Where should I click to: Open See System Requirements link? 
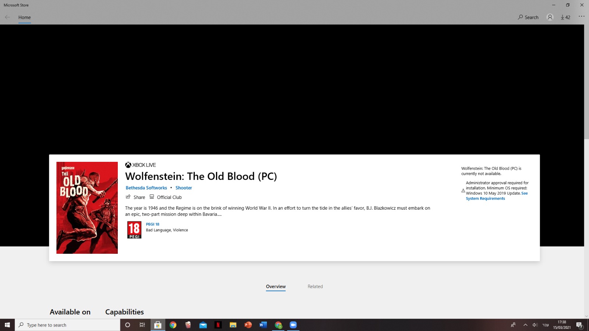pyautogui.click(x=497, y=196)
